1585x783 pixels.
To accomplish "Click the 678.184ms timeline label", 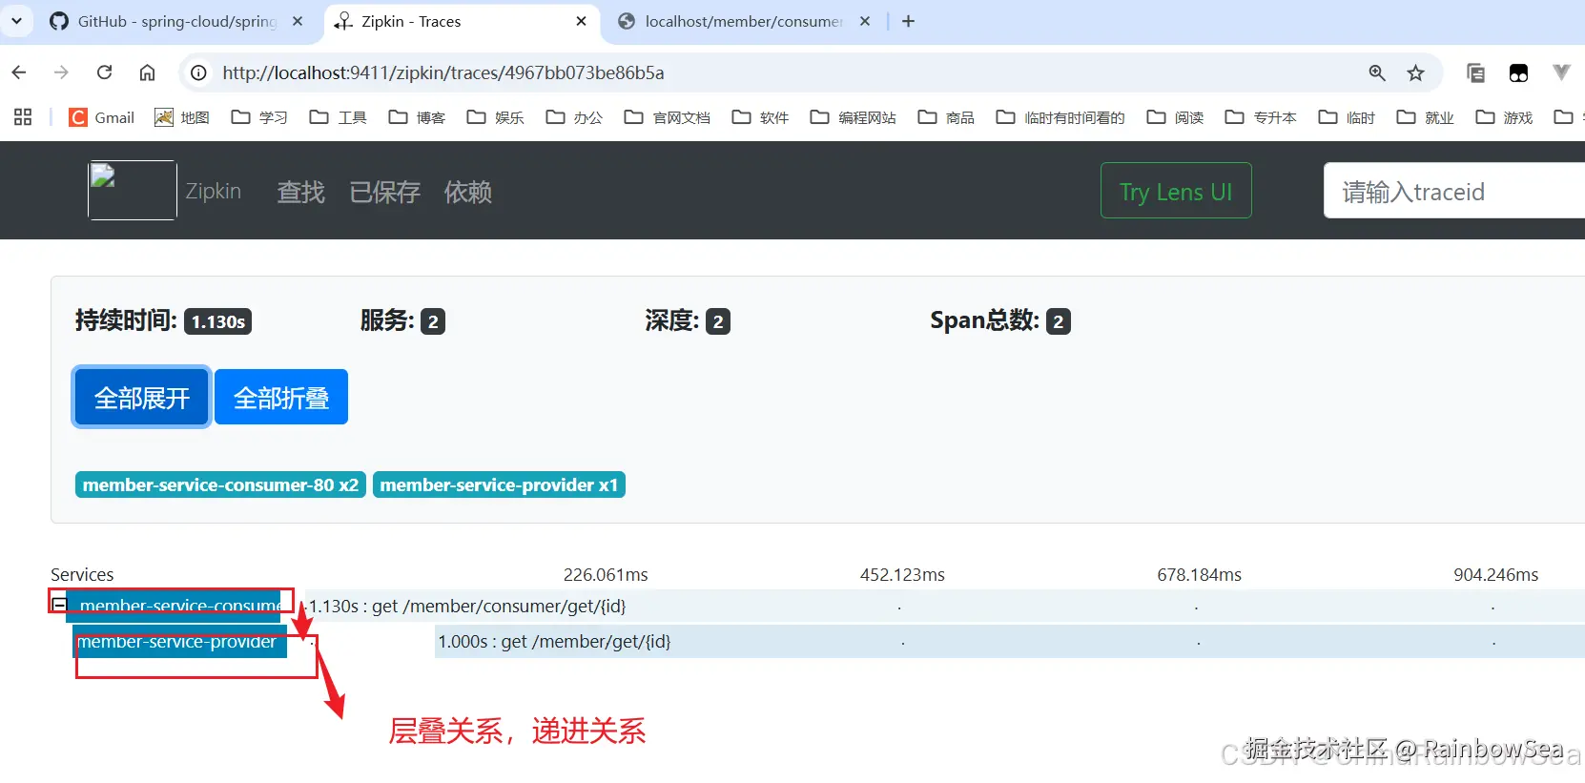I will click(1200, 574).
